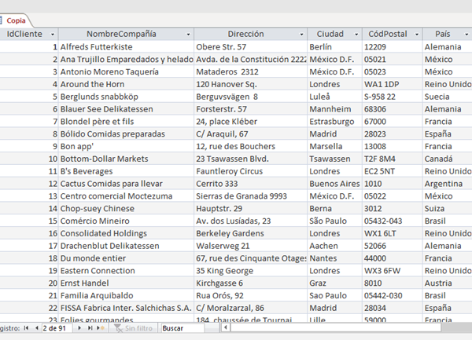Go to the first record
472x340 pixels.
pyautogui.click(x=26, y=327)
